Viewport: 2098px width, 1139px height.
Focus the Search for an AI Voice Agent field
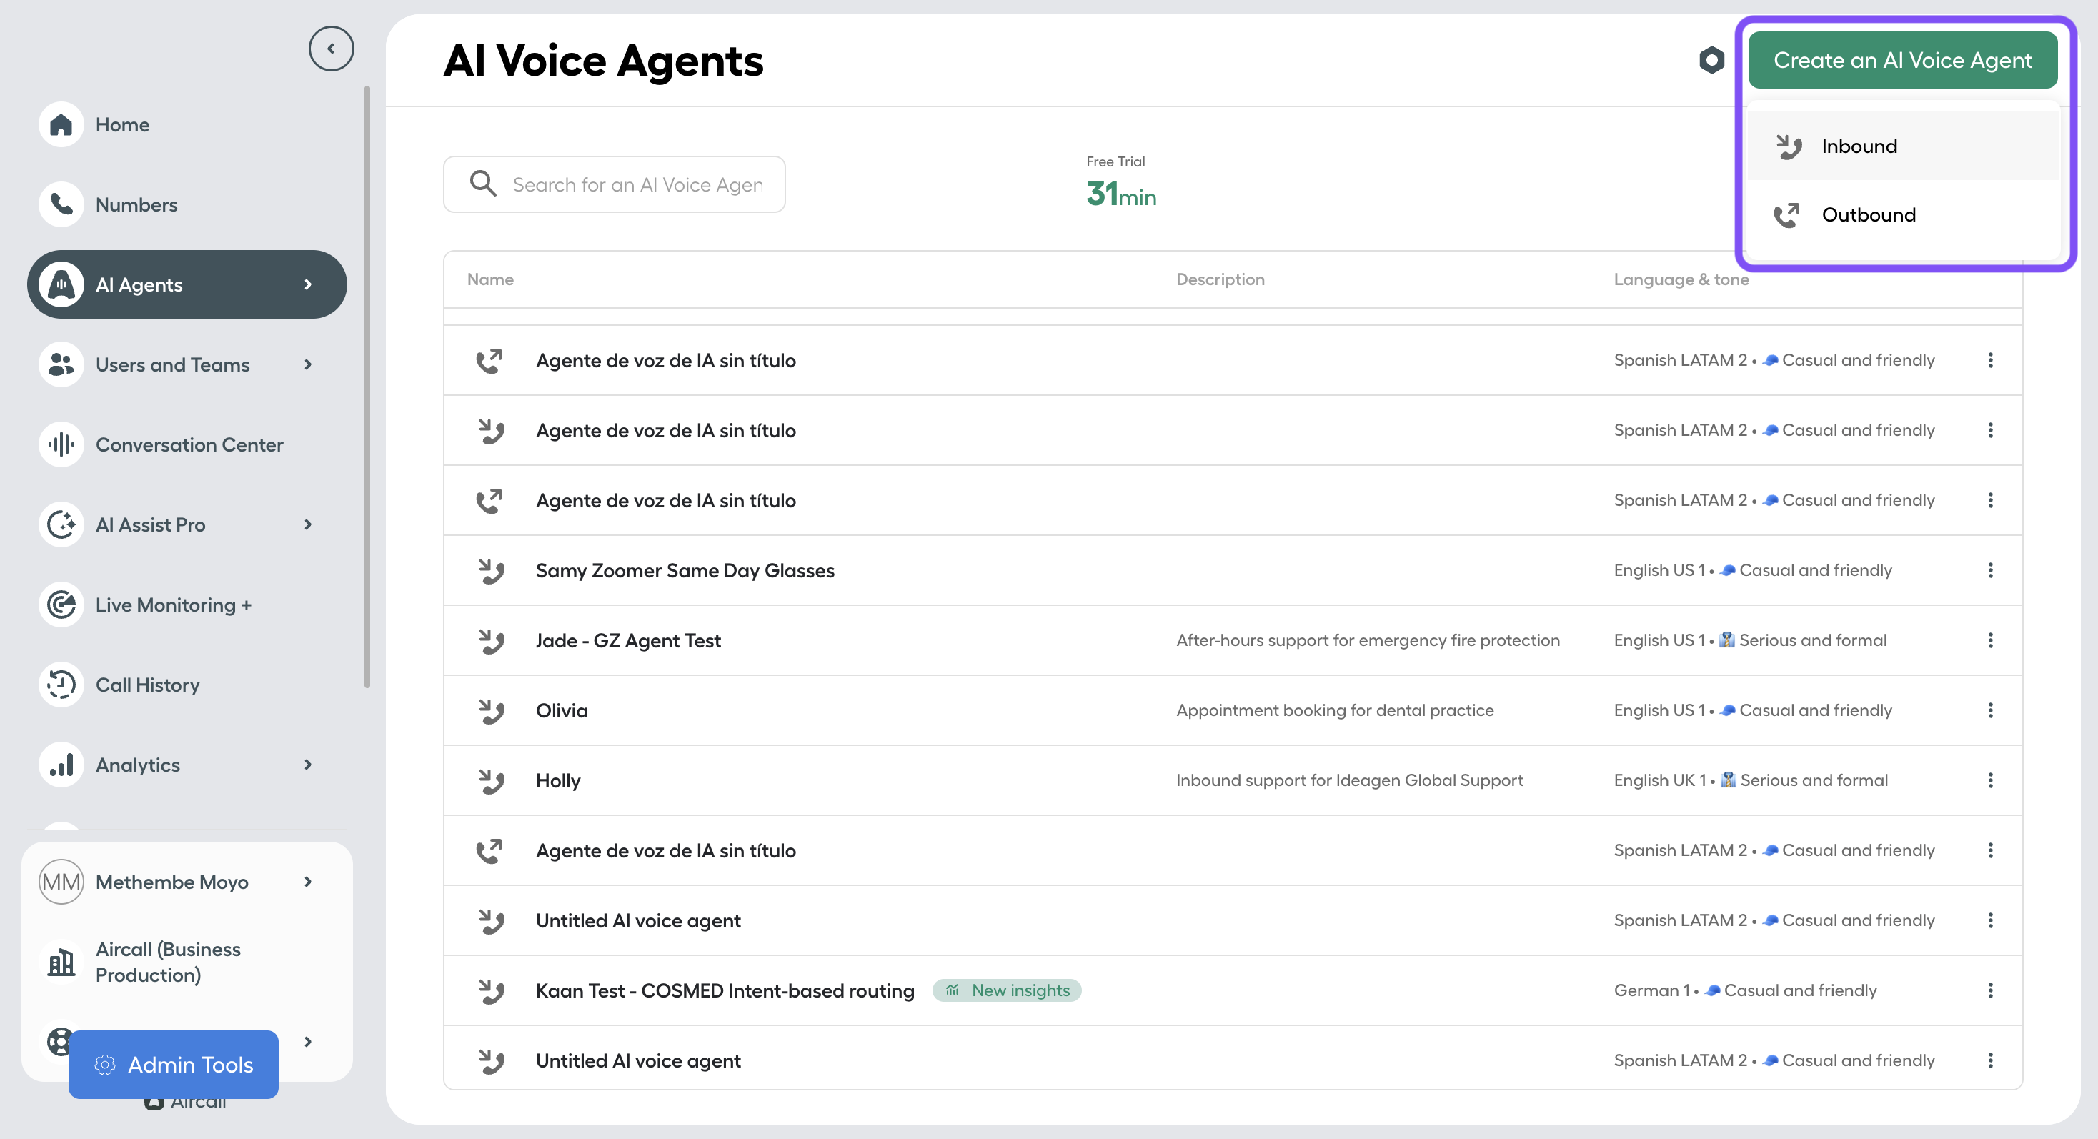614,185
